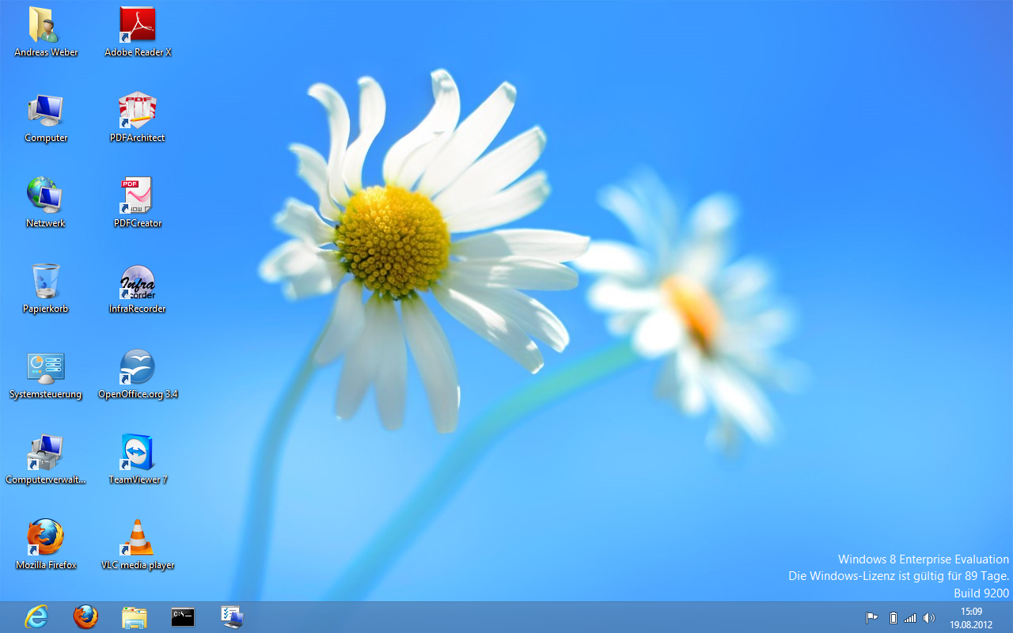This screenshot has width=1013, height=633.
Task: Select the Andreas Weber user folder
Action: 46,25
